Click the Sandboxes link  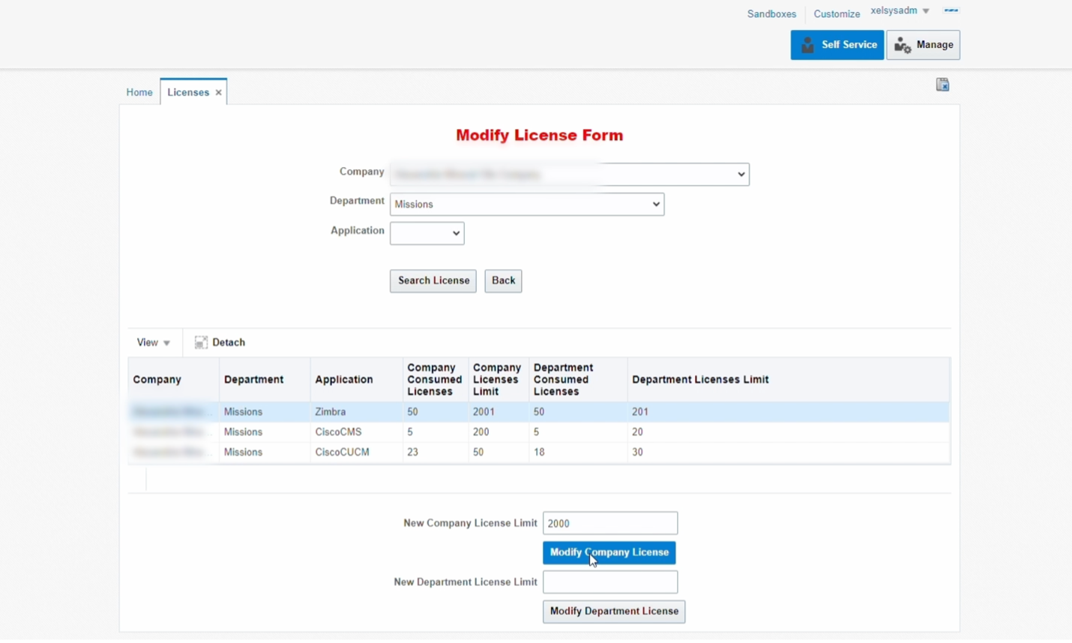point(771,13)
